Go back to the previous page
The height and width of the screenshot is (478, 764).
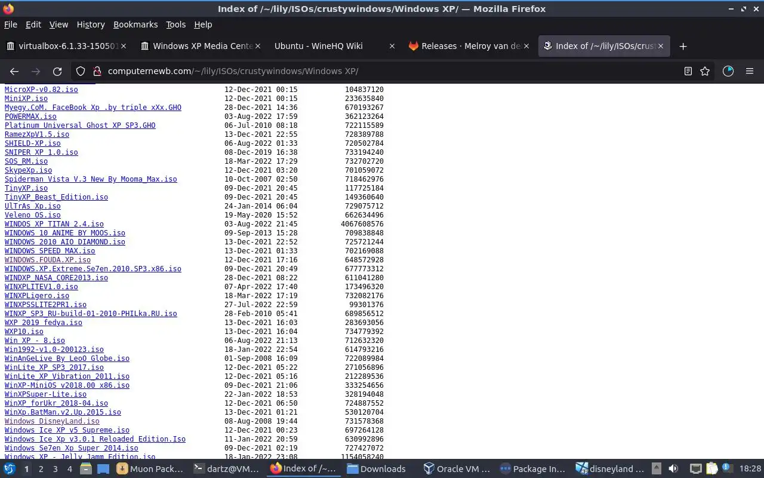pyautogui.click(x=14, y=71)
